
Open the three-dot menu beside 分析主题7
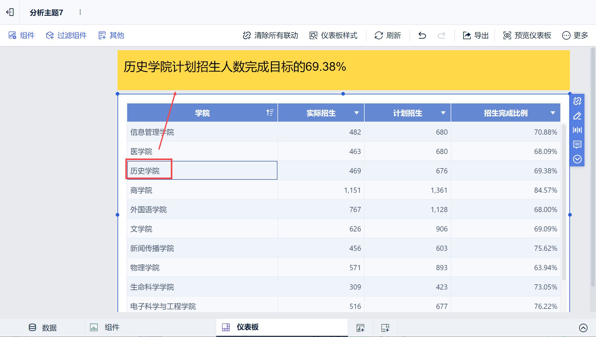(x=80, y=12)
